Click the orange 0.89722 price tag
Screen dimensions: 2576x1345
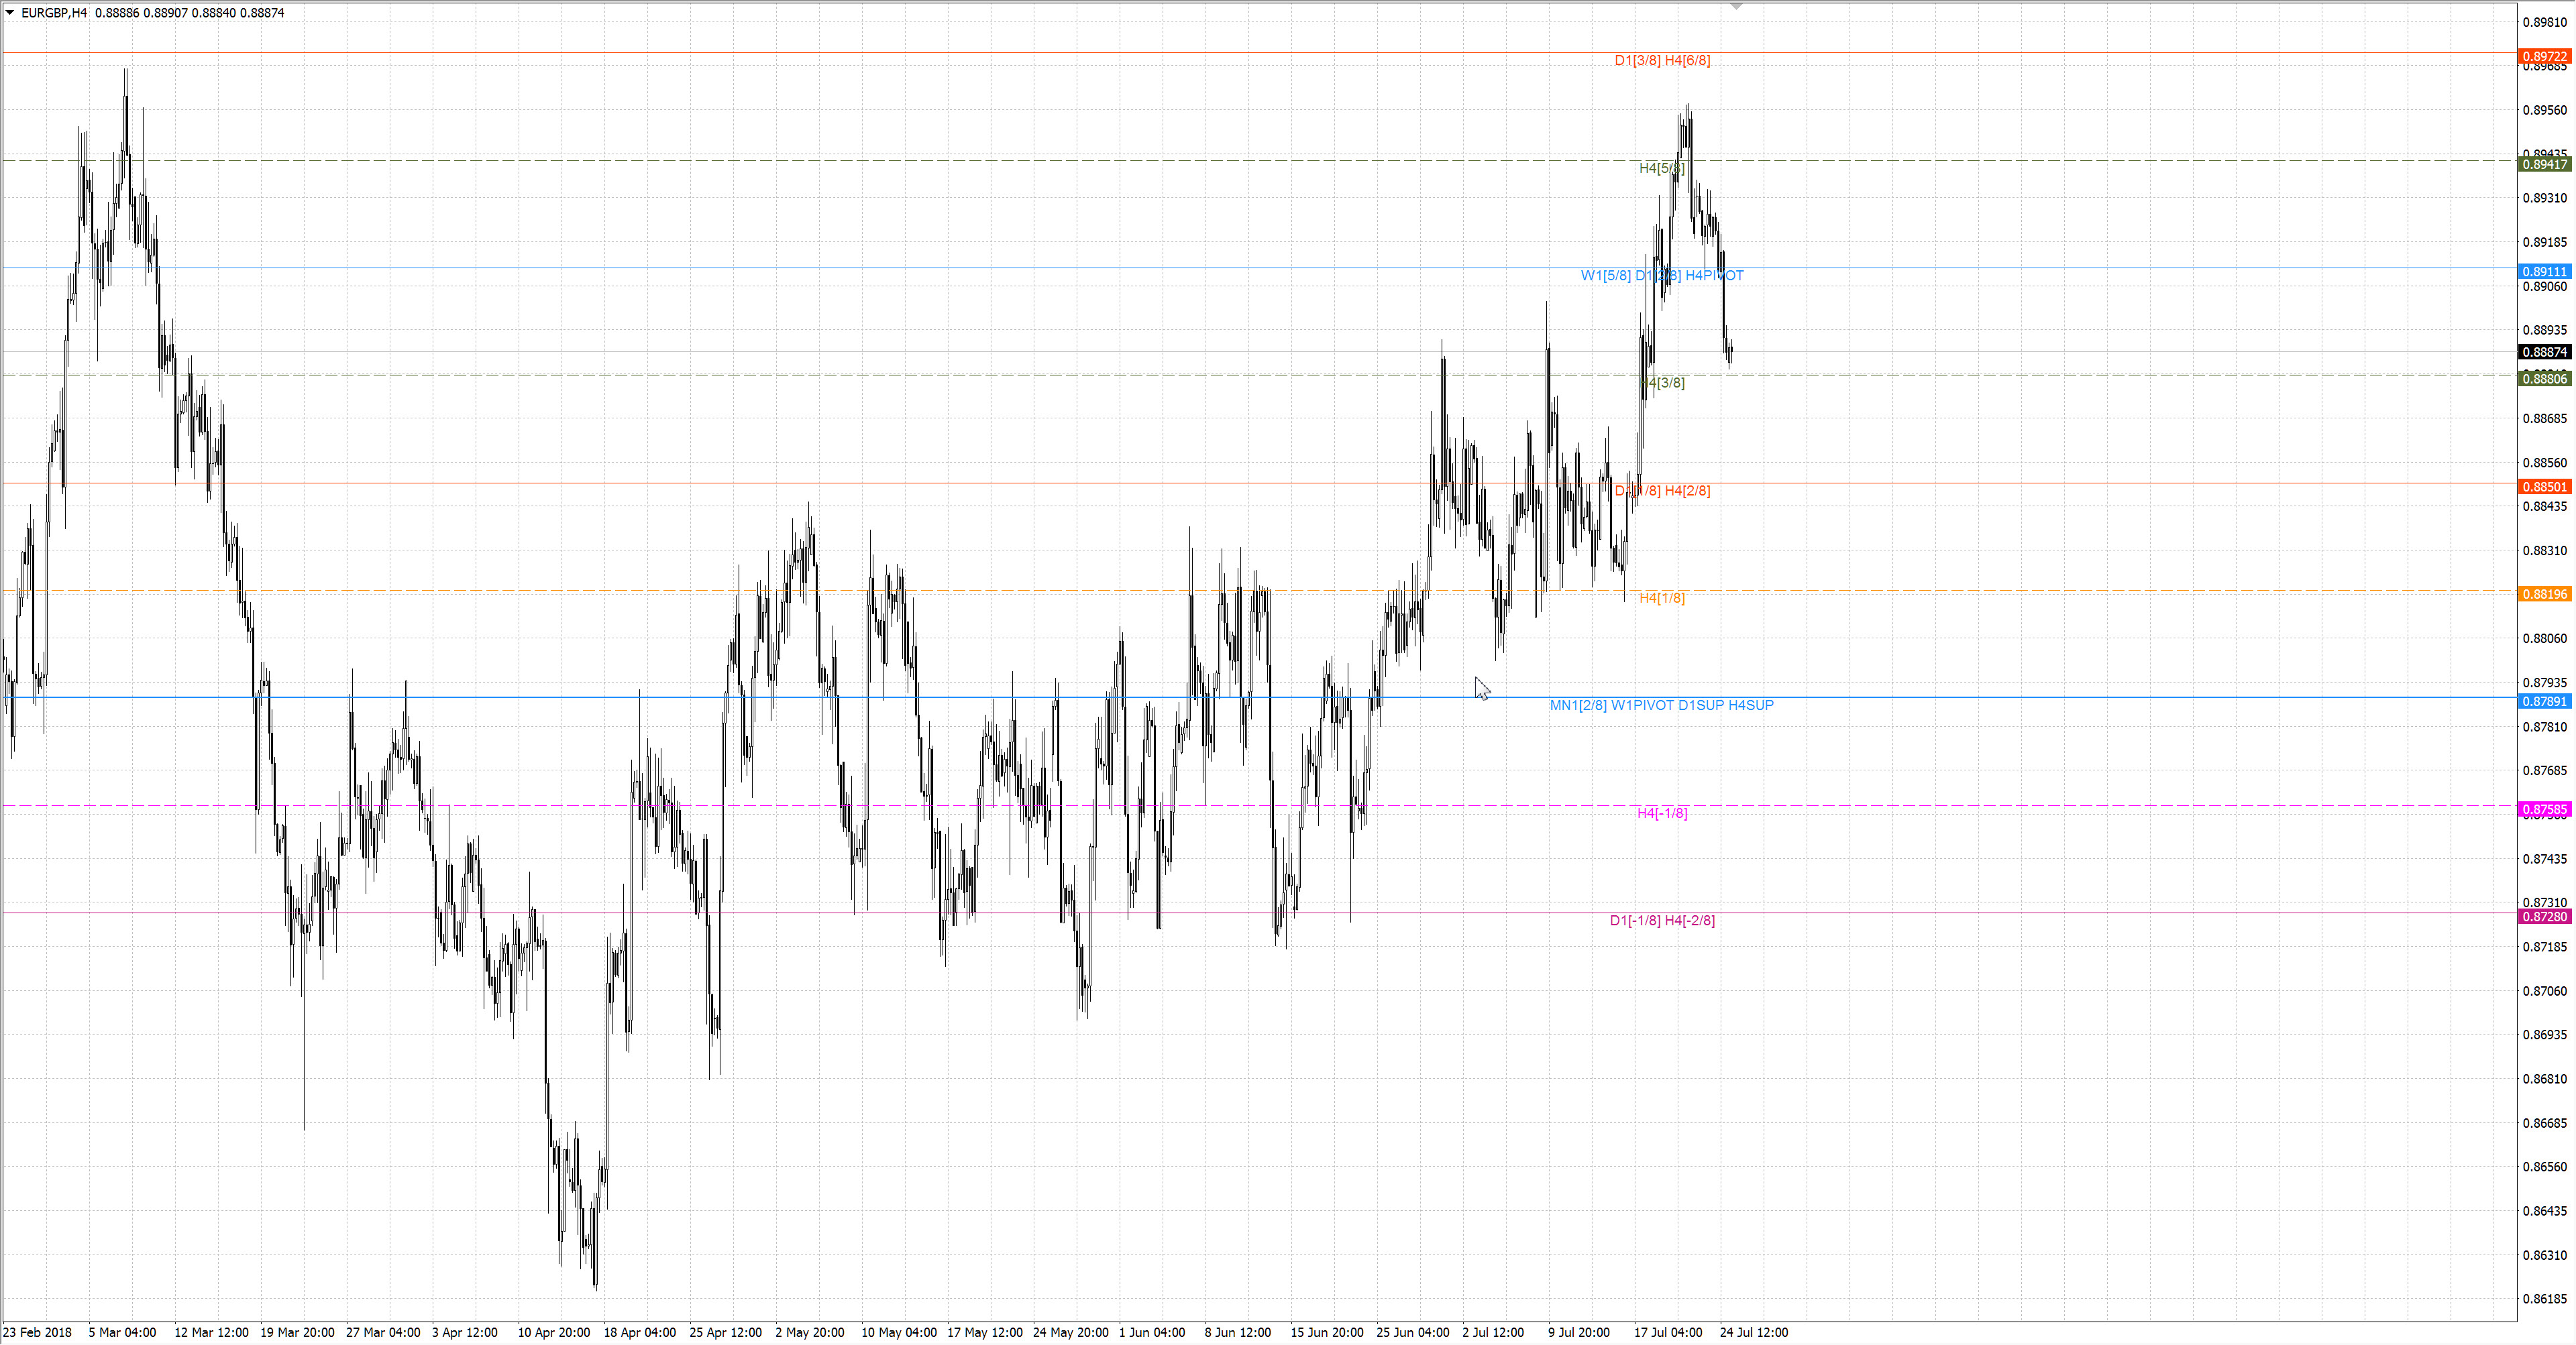2544,57
